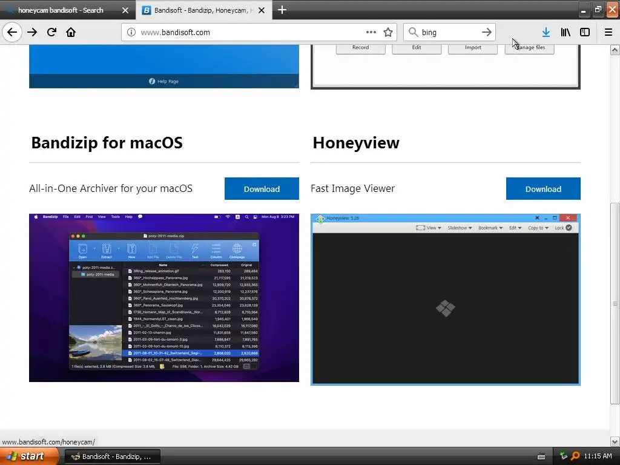The width and height of the screenshot is (620, 465).
Task: Click the Help Page link in screenshot
Action: tap(163, 81)
